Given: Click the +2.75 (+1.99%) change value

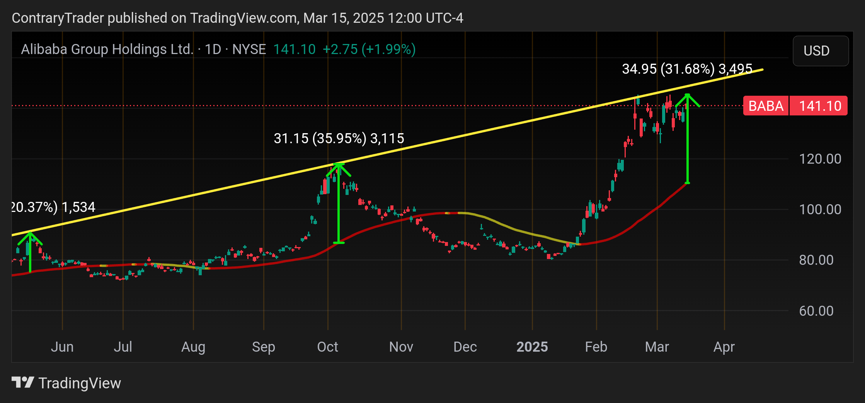Looking at the screenshot, I should [x=369, y=49].
